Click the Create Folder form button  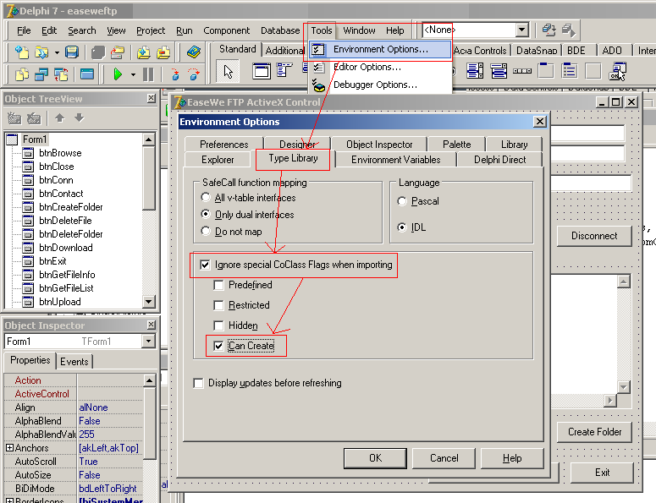click(594, 432)
